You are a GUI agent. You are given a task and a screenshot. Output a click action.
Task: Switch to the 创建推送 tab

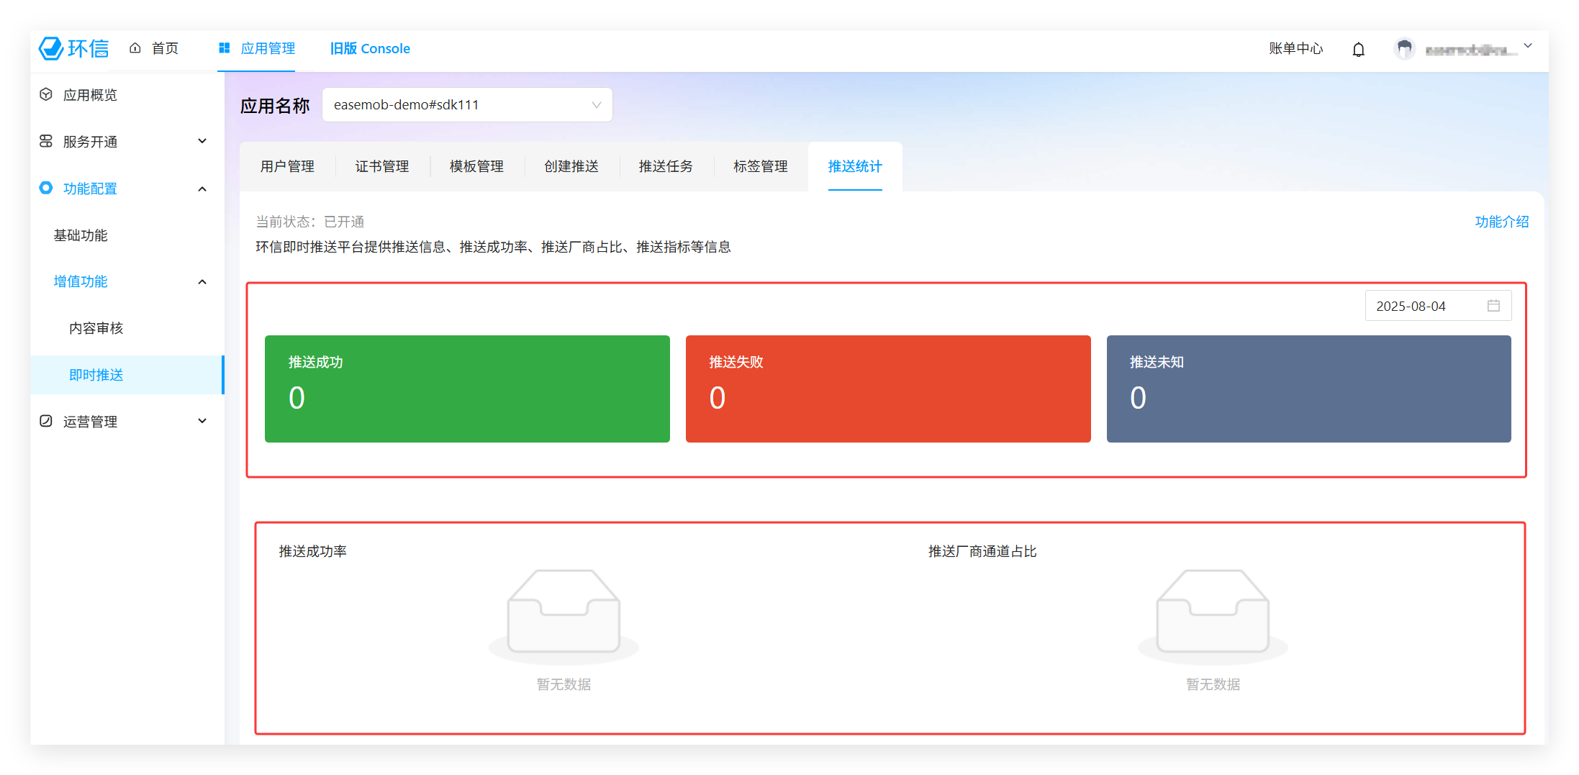click(571, 166)
